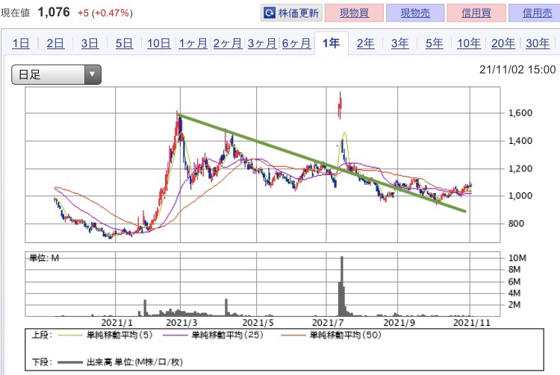This screenshot has height=375, width=560.
Task: Click the 10M volume axis label
Action: [517, 258]
